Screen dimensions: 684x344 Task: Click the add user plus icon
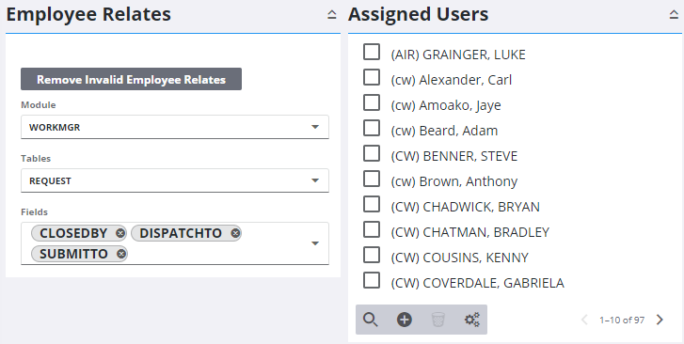(405, 320)
